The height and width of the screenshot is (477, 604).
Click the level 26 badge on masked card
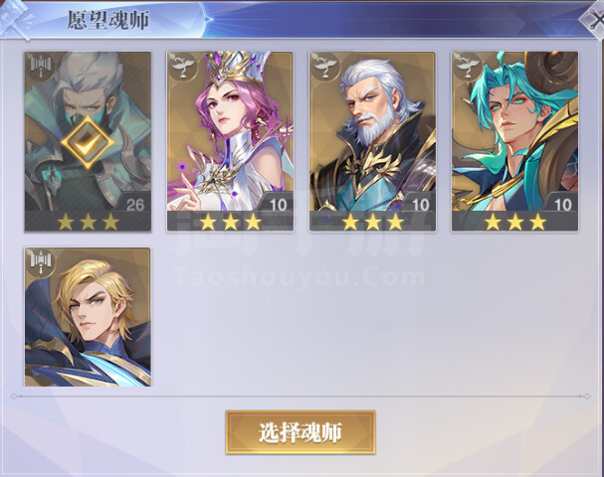pos(135,205)
